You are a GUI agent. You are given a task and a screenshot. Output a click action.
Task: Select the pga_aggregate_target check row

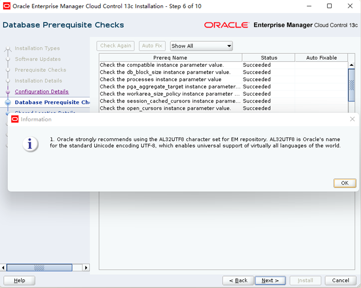[223, 87]
